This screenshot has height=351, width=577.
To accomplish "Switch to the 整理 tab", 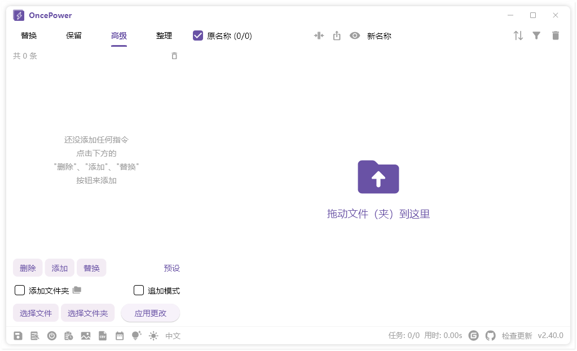I will point(164,35).
